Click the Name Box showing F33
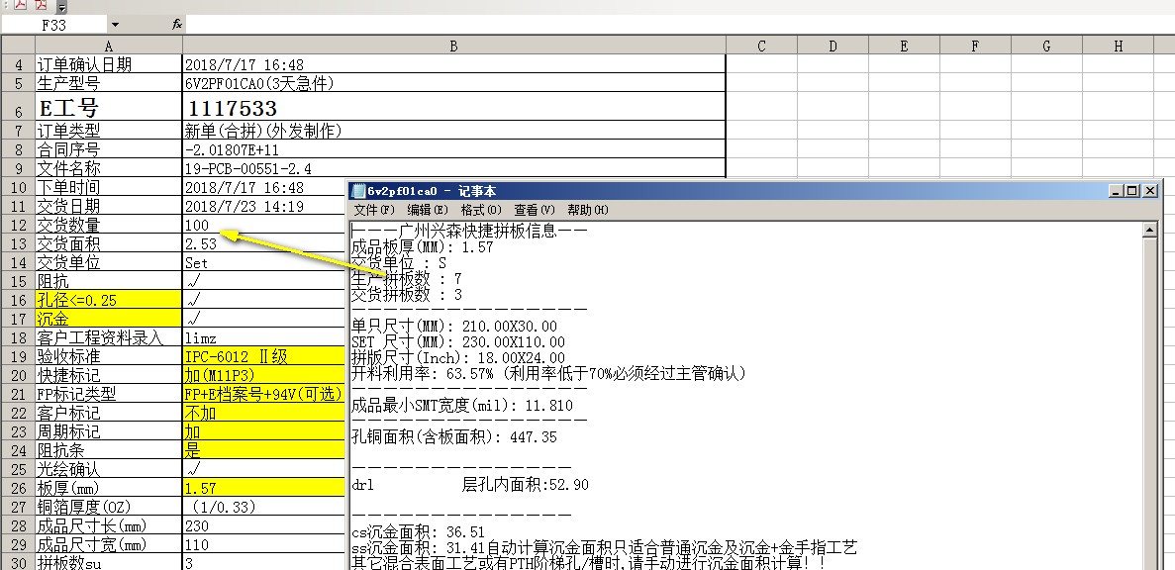The width and height of the screenshot is (1175, 570). (54, 25)
